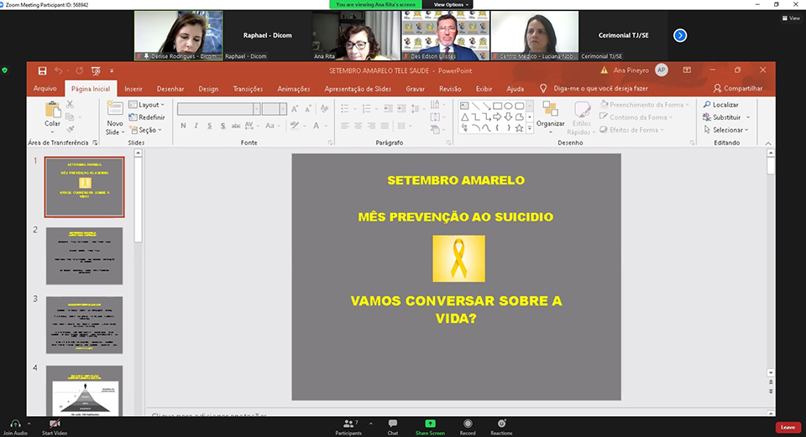Switch to the Inserir ribbon tab
Viewport: 806px width, 437px height.
tap(133, 88)
